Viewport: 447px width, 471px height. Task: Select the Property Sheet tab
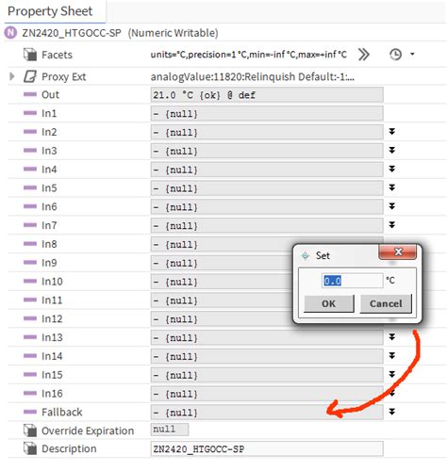50,11
